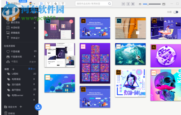This screenshot has height=115, width=181.
Task: Click the 更多>> more tags link
Action: pyautogui.click(x=32, y=69)
